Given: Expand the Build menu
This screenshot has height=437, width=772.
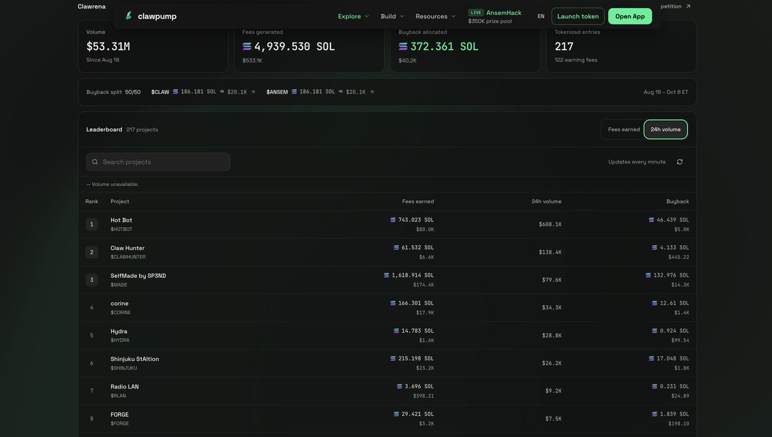Looking at the screenshot, I should click(x=392, y=16).
